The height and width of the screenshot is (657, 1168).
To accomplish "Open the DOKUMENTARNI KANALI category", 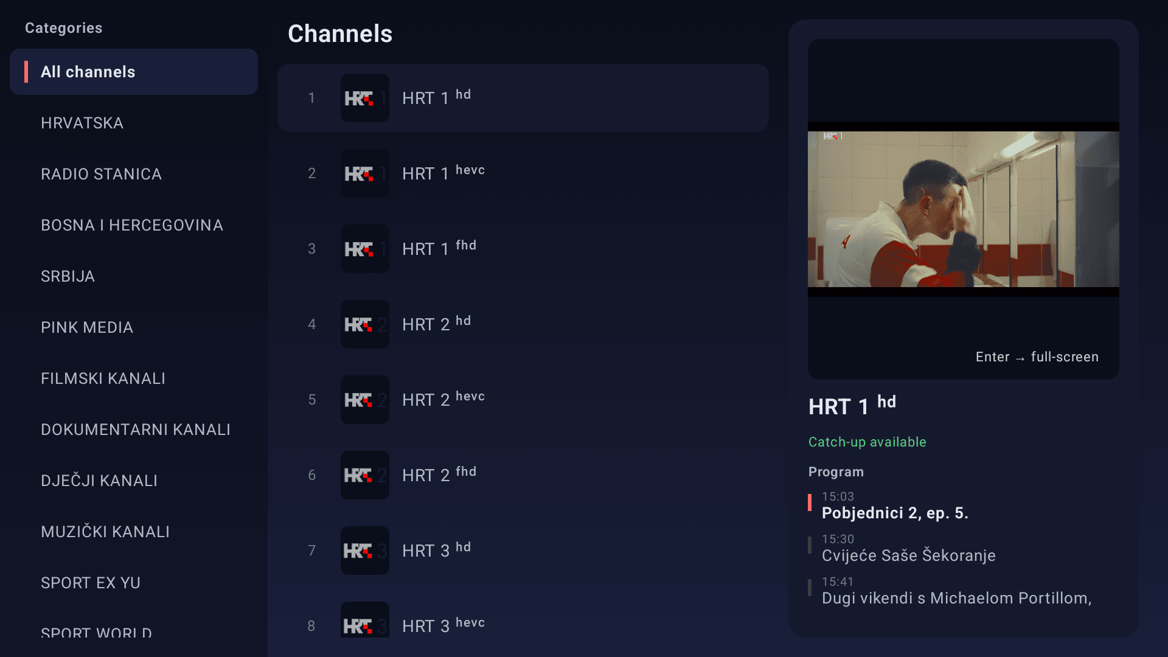I will pyautogui.click(x=134, y=429).
